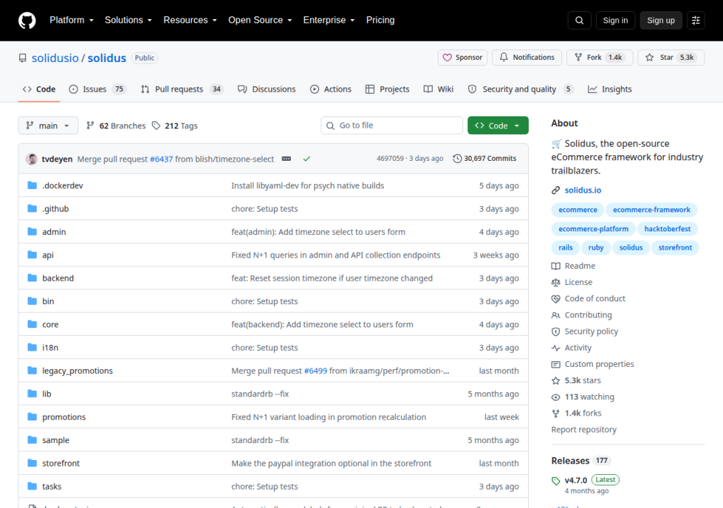Click the Sign in button
The height and width of the screenshot is (508, 723).
coord(615,20)
